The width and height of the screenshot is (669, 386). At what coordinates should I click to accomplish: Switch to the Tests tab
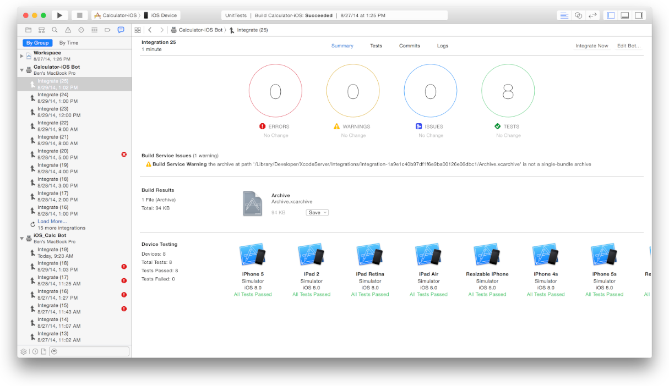tap(376, 46)
